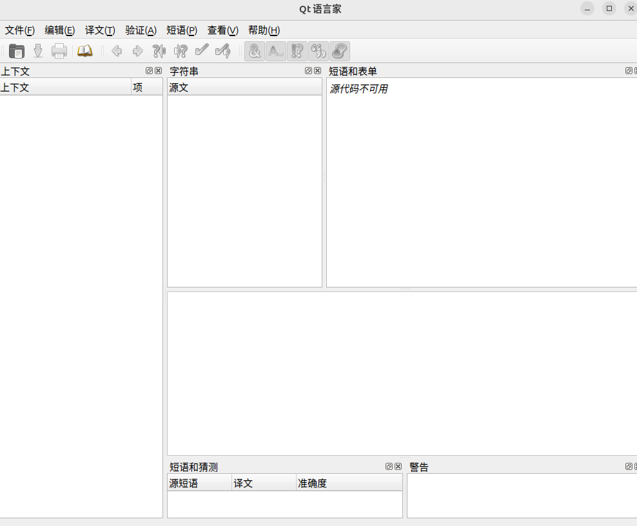Jump to previous unfinished item icon
Screen dimensions: 637x526
tap(159, 51)
